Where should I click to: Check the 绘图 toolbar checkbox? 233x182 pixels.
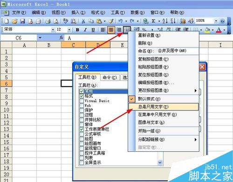[82, 139]
